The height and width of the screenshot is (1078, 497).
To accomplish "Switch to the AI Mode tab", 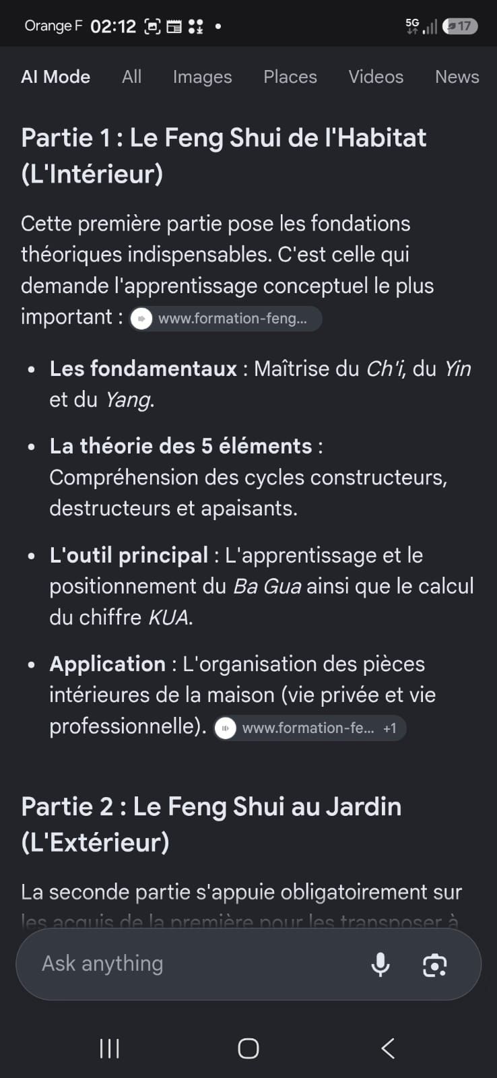I will pyautogui.click(x=56, y=77).
